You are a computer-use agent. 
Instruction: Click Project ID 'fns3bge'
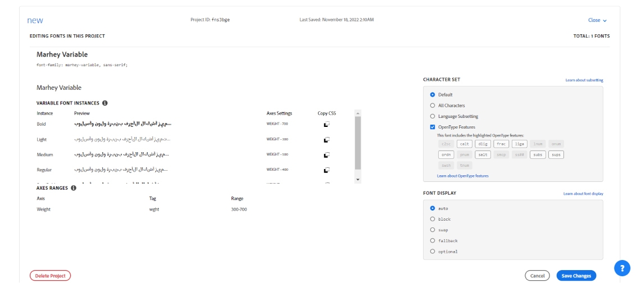point(220,20)
